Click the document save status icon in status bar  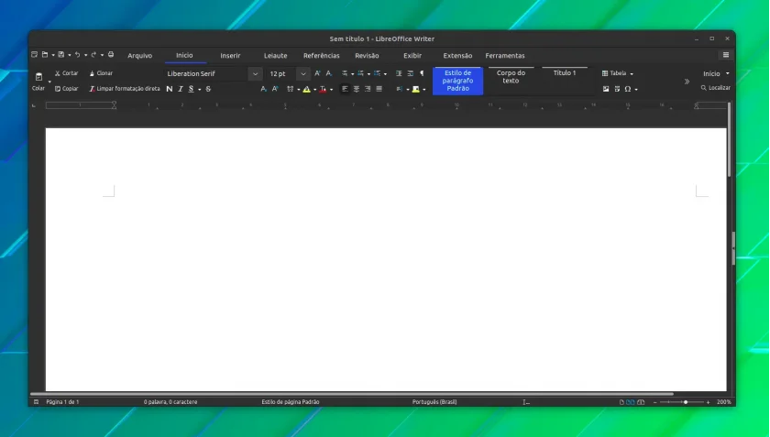(36, 401)
